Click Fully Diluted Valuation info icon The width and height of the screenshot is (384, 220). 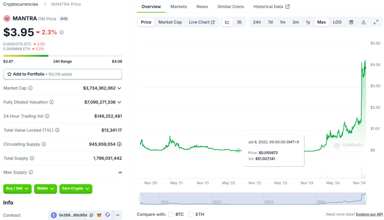coord(52,102)
